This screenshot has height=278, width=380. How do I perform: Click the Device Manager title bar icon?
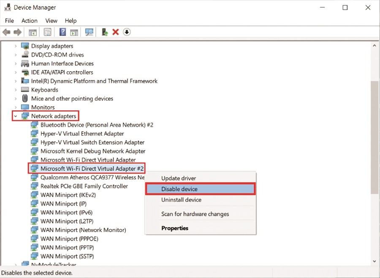[x=8, y=7]
